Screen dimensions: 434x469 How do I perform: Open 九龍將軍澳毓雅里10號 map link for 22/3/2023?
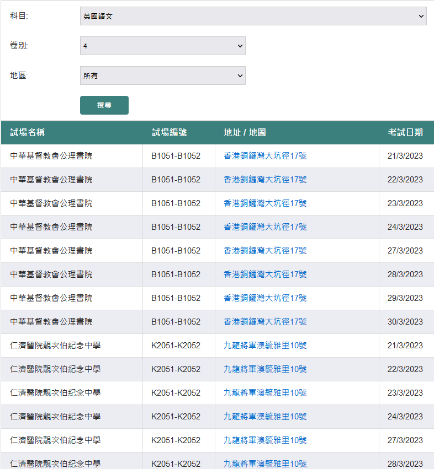click(265, 369)
